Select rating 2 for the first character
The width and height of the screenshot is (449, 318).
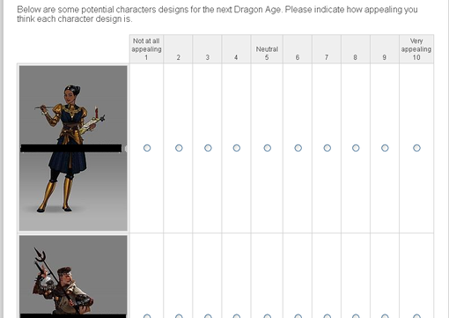(179, 148)
